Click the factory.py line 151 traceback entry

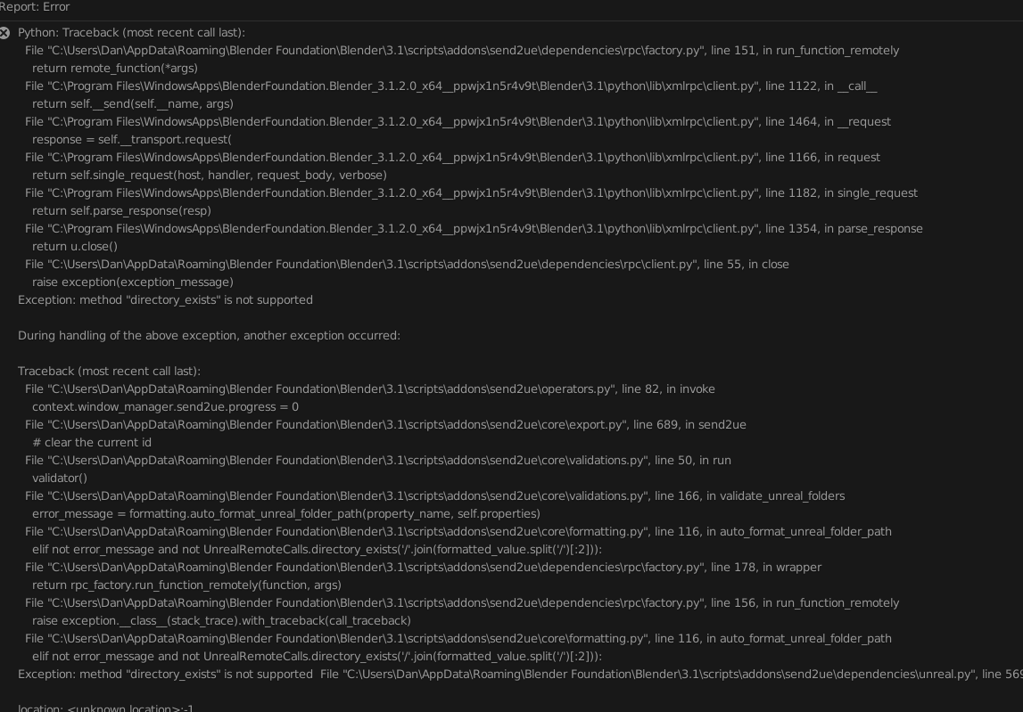point(459,51)
